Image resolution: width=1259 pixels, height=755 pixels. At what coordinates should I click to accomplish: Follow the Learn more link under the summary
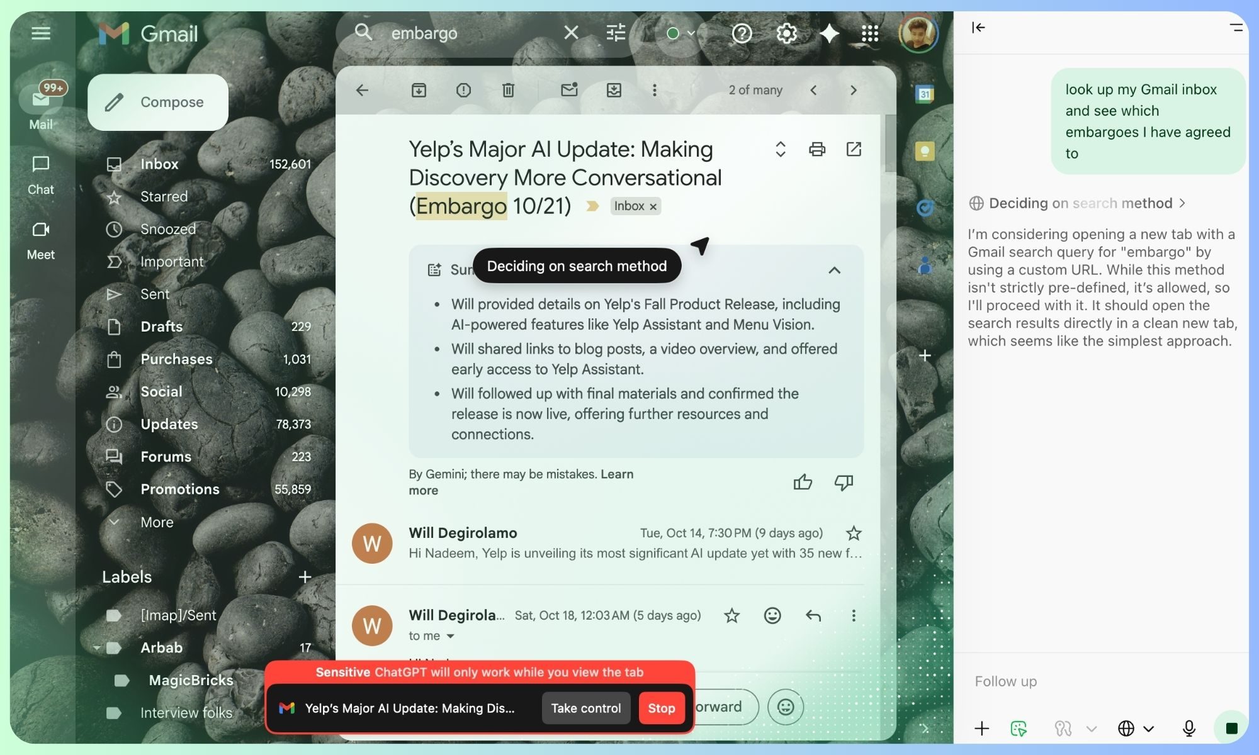pyautogui.click(x=521, y=482)
